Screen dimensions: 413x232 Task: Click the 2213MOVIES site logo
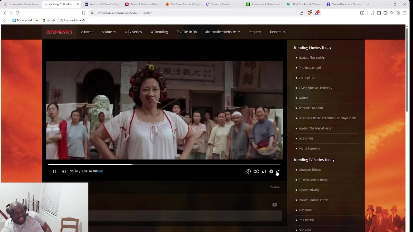click(59, 32)
